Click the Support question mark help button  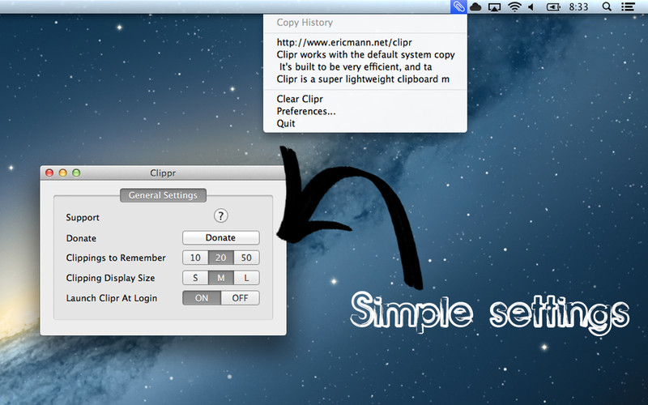coord(220,215)
